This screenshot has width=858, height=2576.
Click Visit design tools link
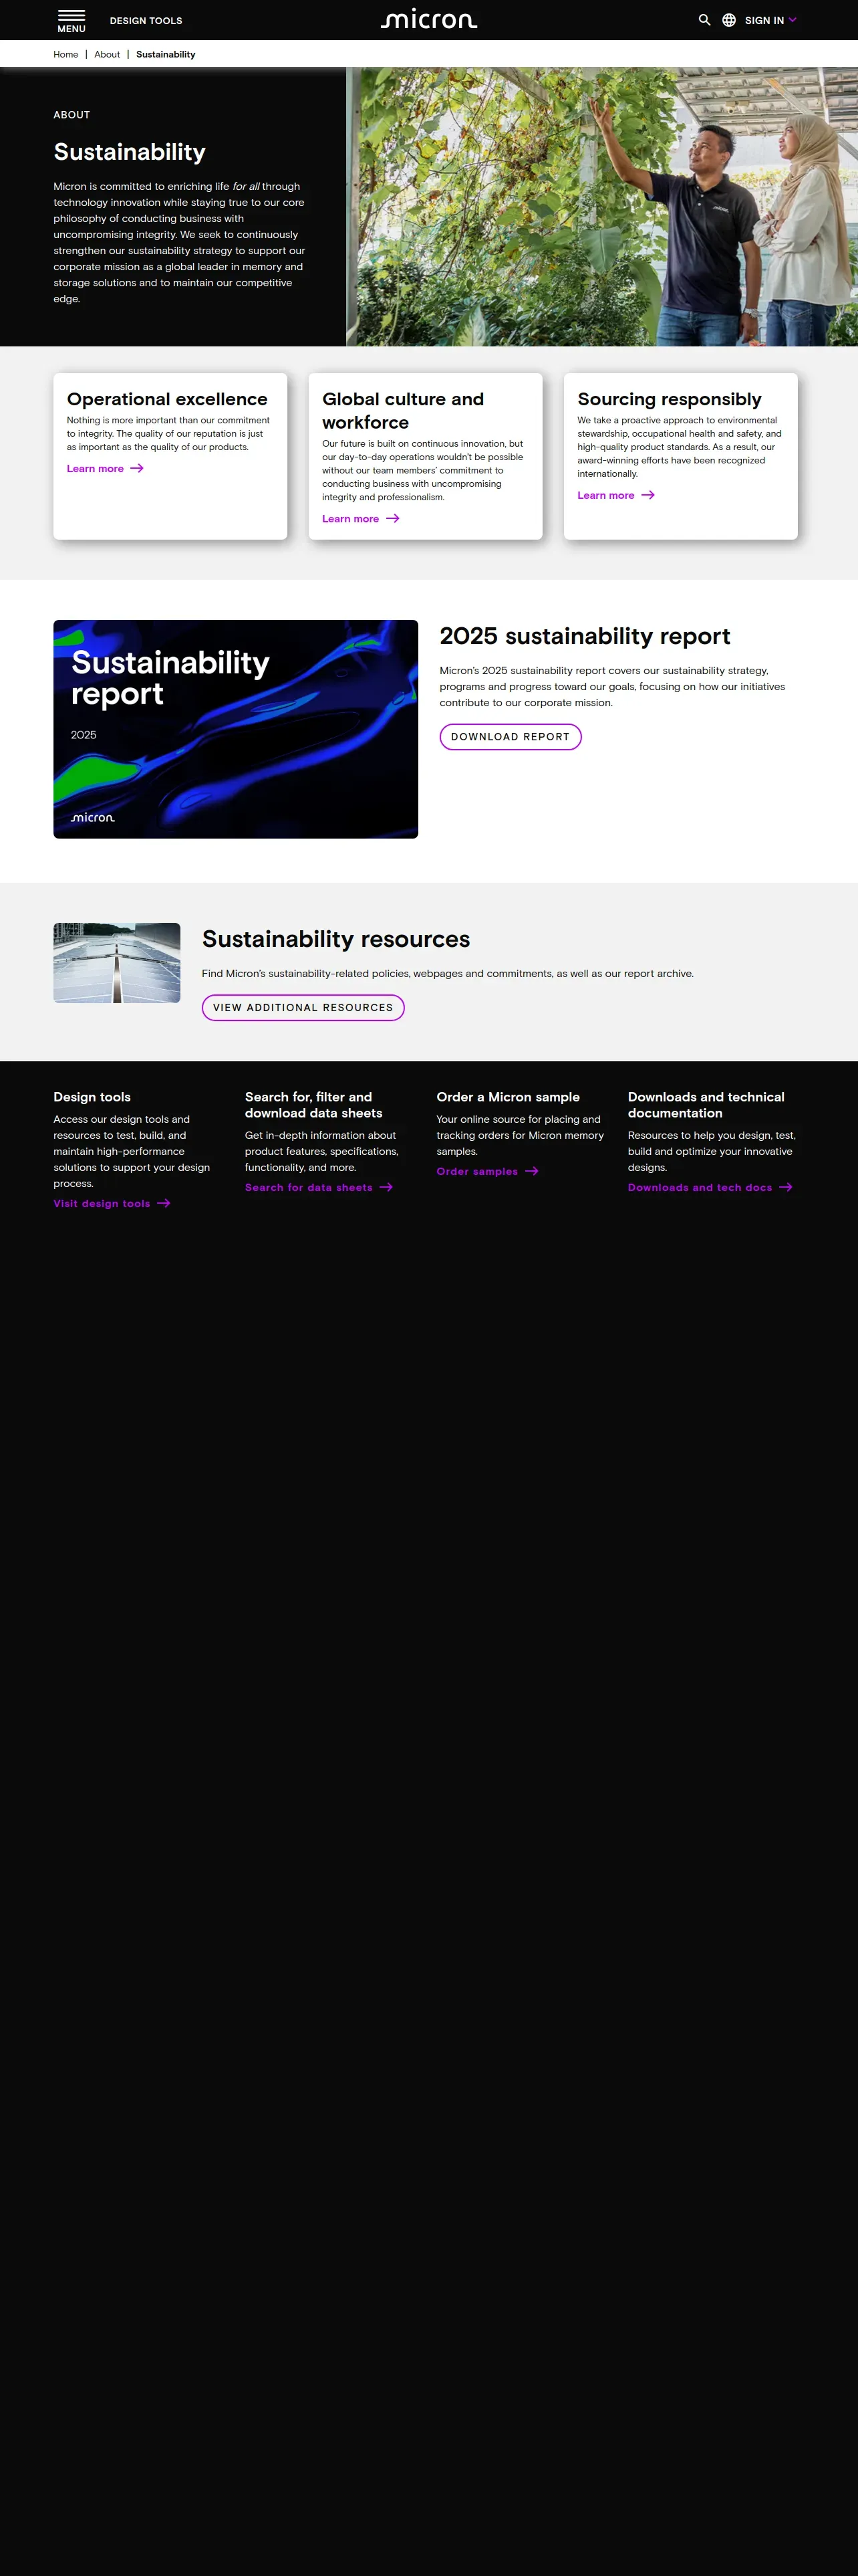[x=112, y=1203]
